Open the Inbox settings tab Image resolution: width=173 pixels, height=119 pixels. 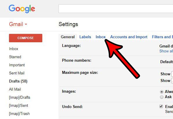[101, 37]
